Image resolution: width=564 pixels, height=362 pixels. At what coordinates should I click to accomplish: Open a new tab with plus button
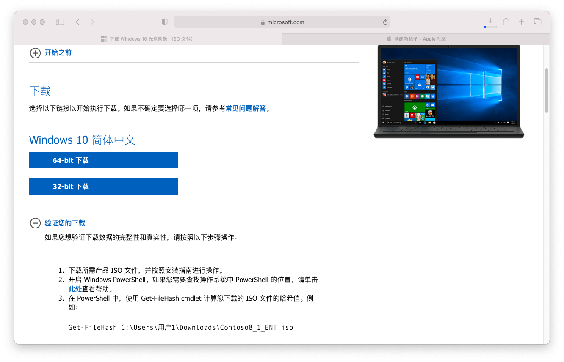click(521, 22)
